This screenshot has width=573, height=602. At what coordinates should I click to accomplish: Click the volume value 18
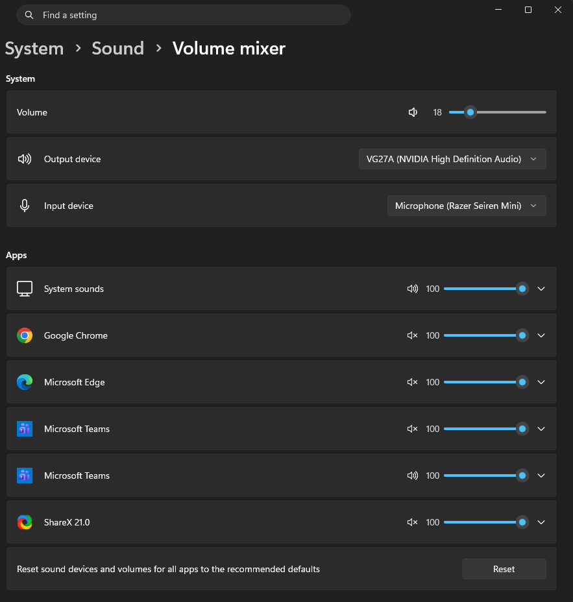coord(437,112)
